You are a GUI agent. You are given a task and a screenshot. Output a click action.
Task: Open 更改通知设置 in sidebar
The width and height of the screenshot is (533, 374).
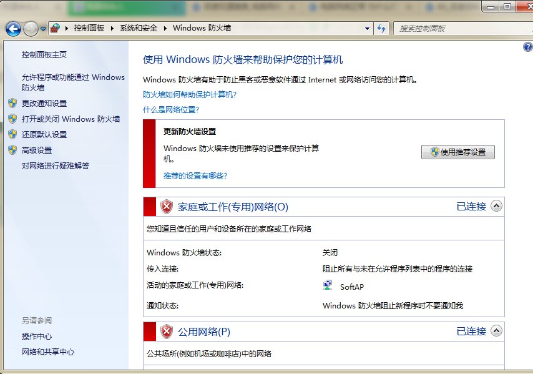coord(44,104)
